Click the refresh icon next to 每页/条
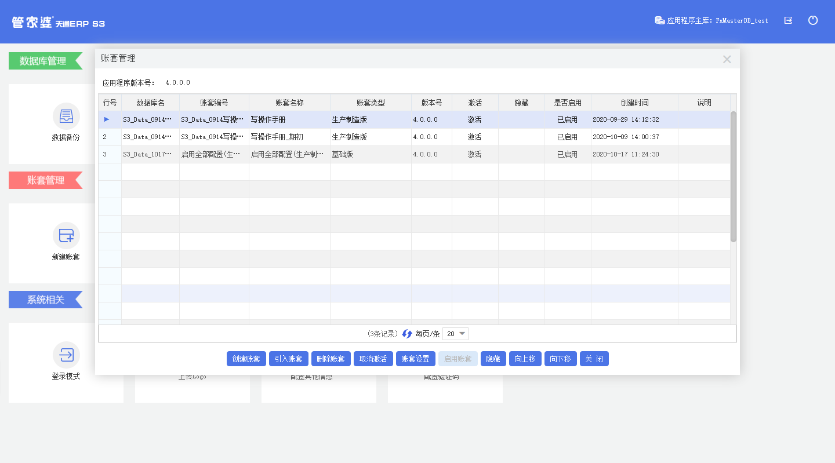This screenshot has width=835, height=463. [x=407, y=334]
